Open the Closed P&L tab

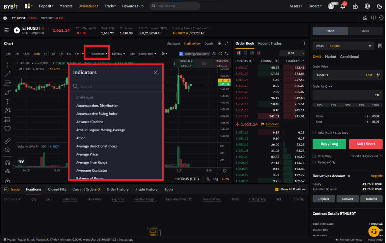tap(57, 189)
